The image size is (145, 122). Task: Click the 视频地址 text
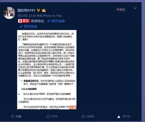(37, 21)
